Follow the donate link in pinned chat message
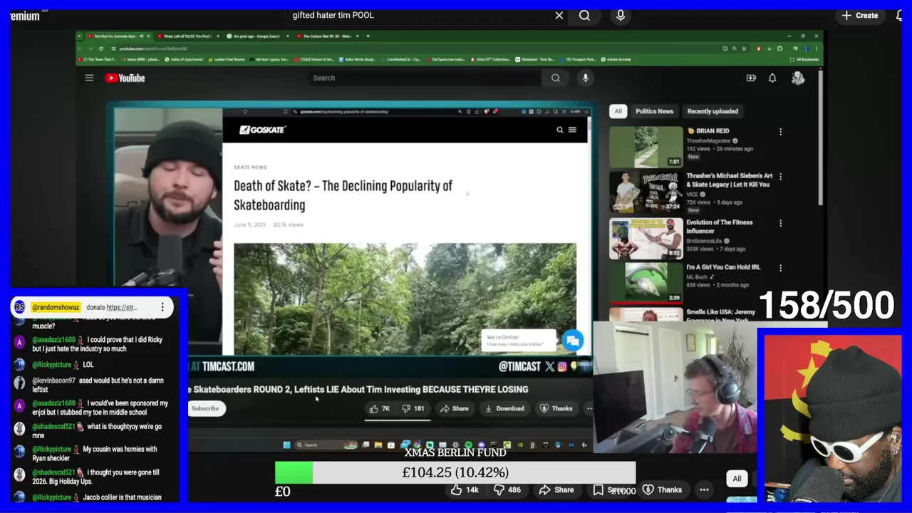 pyautogui.click(x=121, y=307)
